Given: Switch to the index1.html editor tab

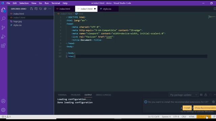Looking at the screenshot, I should click(86, 9).
